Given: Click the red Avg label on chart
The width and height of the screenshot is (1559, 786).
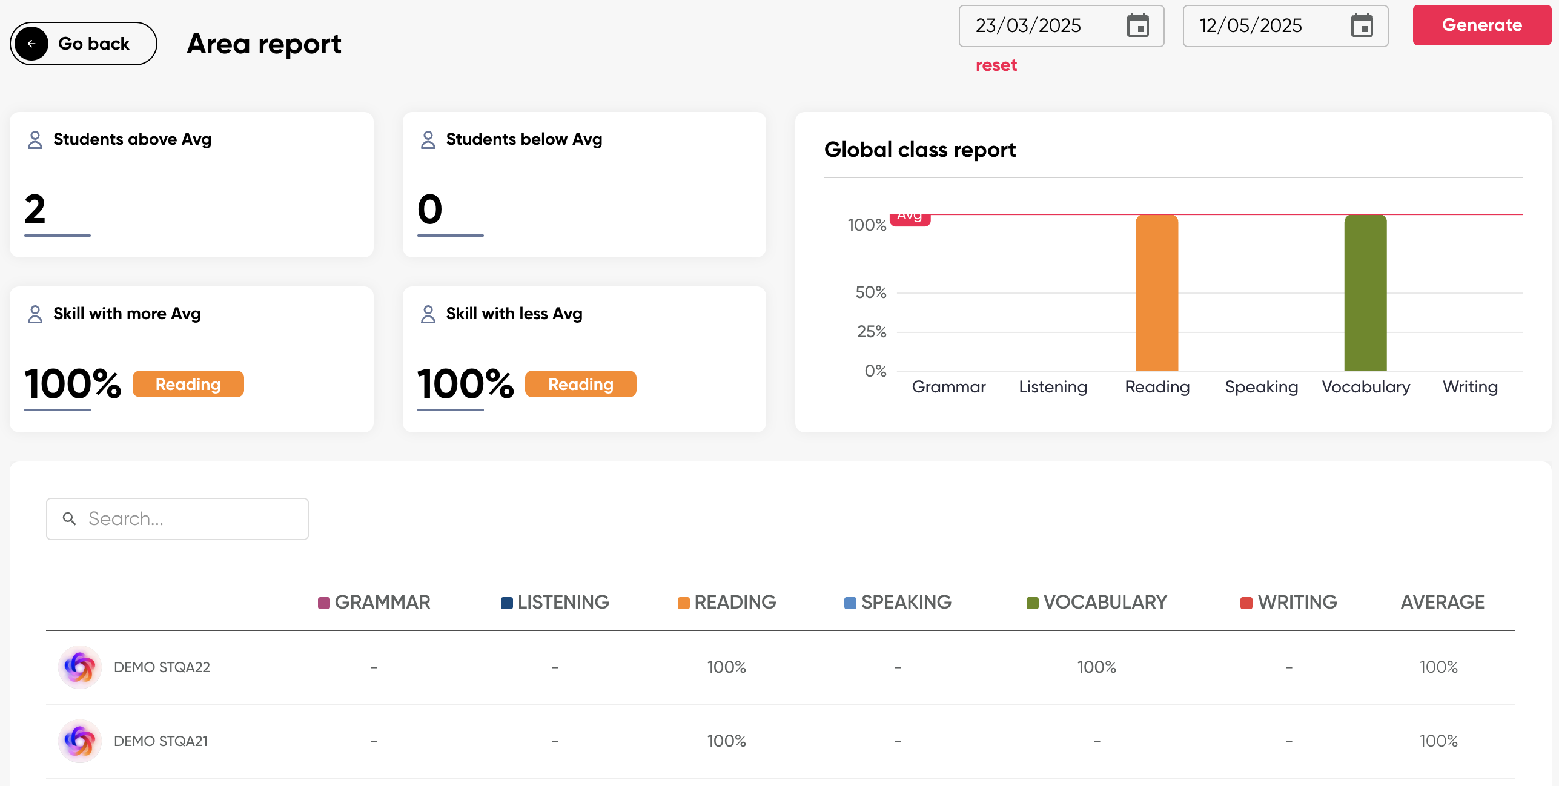Looking at the screenshot, I should [910, 219].
